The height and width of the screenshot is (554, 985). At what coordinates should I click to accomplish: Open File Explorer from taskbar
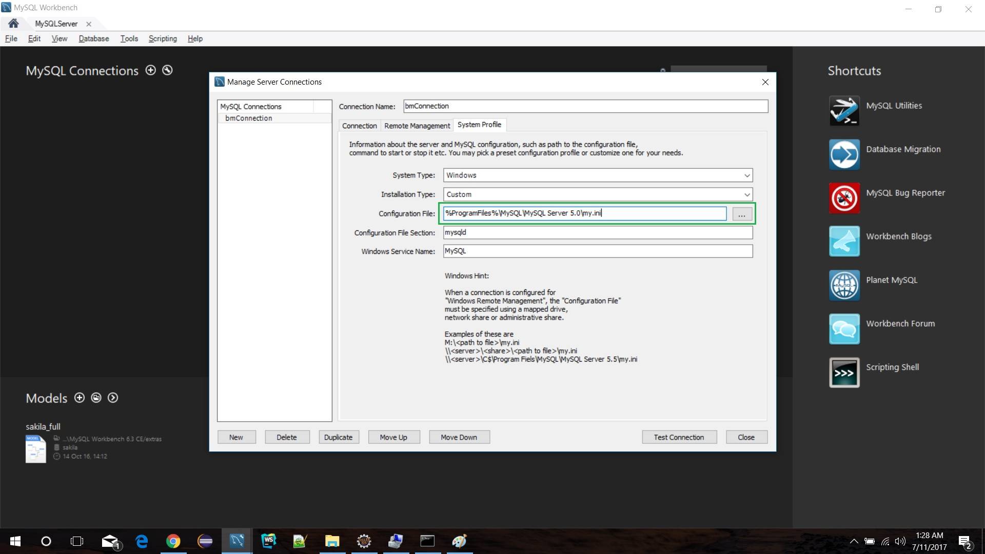pos(332,541)
